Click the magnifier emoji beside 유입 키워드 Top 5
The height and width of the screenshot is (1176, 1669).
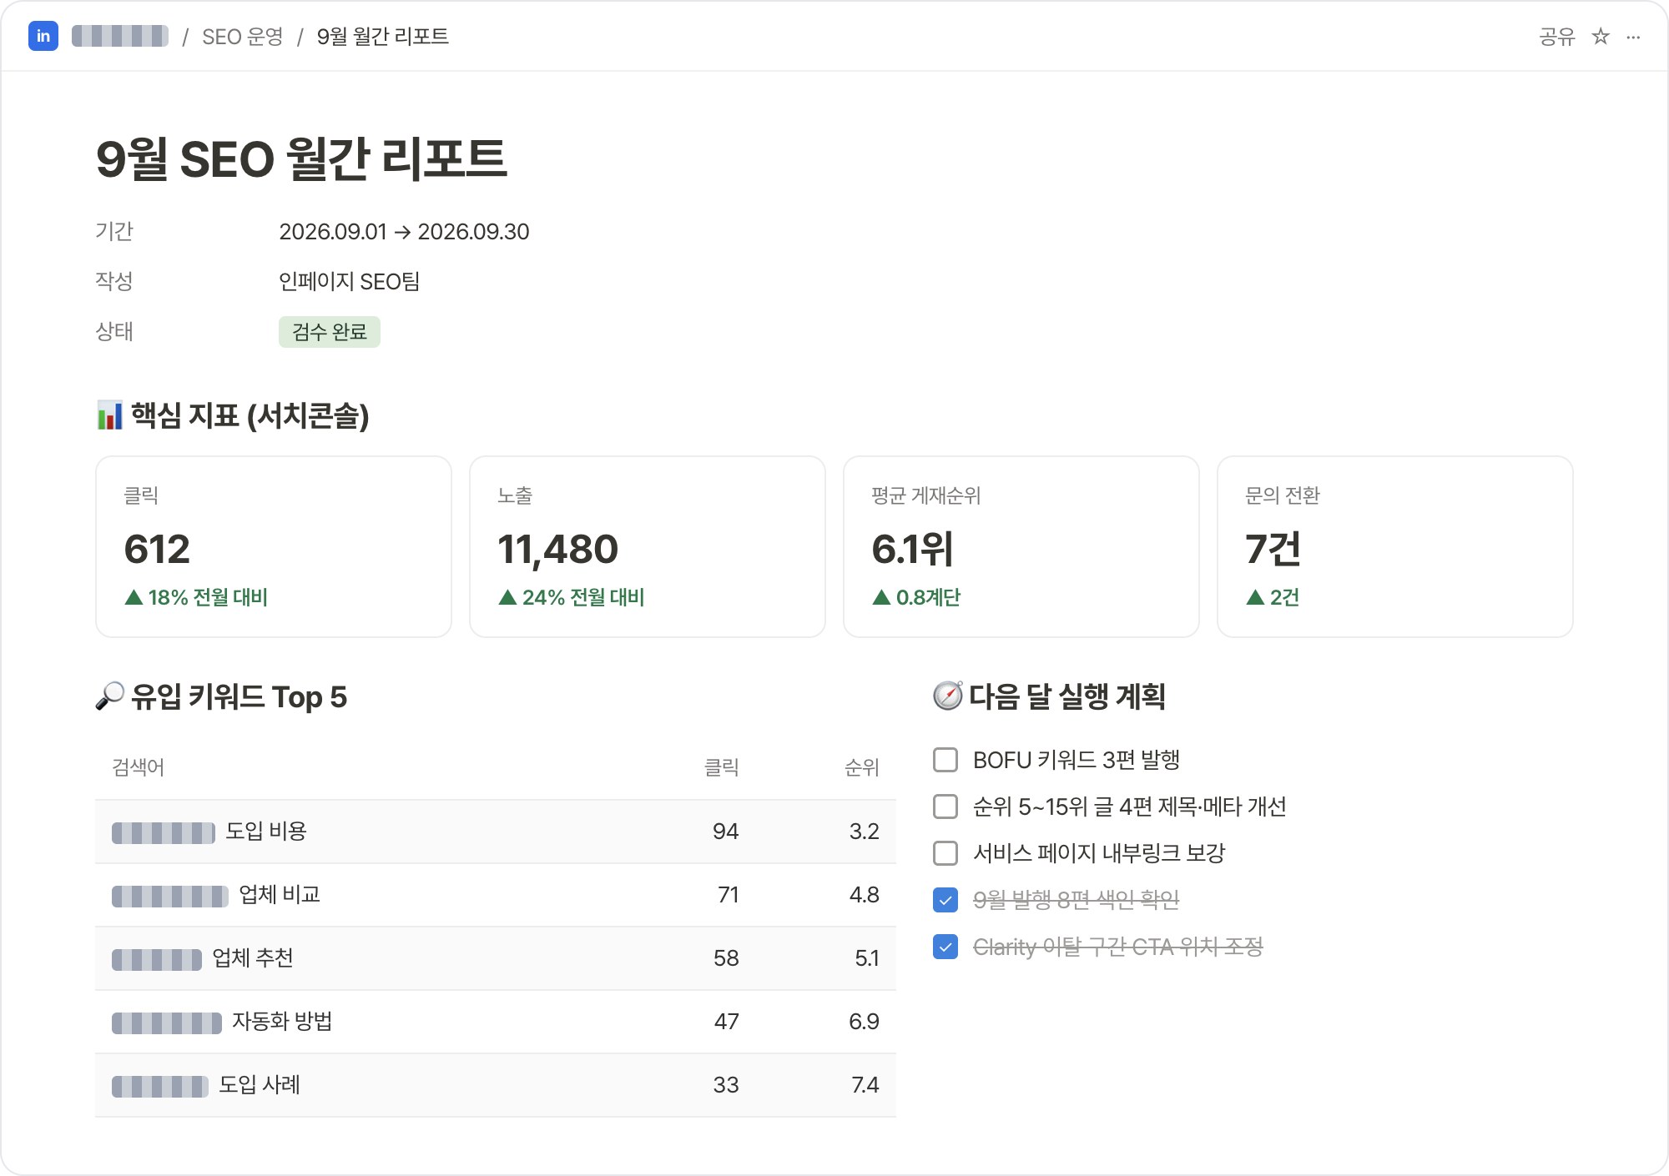point(109,696)
